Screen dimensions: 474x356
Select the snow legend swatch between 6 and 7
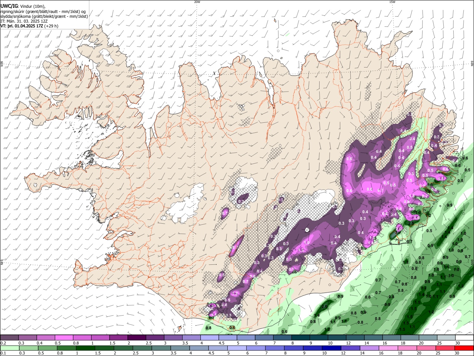(x=264, y=337)
